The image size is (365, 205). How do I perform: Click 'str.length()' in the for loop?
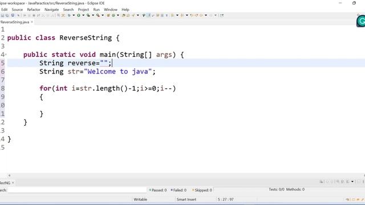click(103, 88)
